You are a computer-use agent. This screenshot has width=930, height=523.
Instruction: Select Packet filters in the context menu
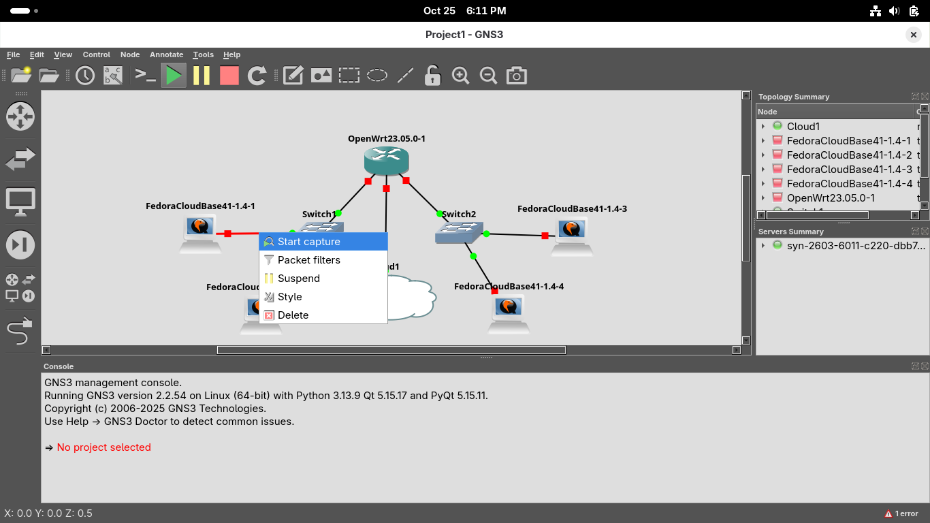pyautogui.click(x=308, y=260)
